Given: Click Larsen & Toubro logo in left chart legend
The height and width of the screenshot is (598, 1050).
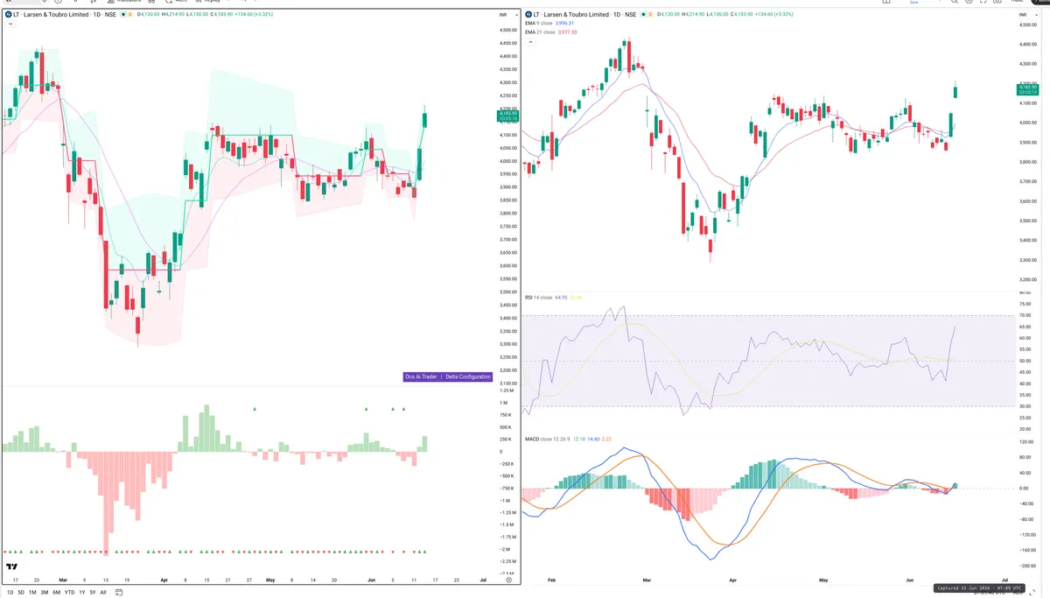Looking at the screenshot, I should [x=7, y=14].
